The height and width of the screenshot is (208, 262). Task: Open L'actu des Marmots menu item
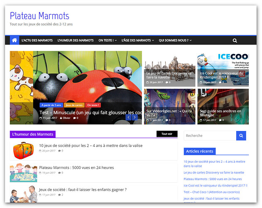[x=37, y=40]
